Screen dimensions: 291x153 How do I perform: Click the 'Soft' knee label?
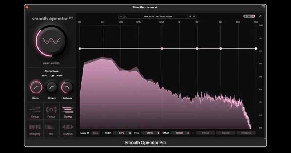pos(44,76)
